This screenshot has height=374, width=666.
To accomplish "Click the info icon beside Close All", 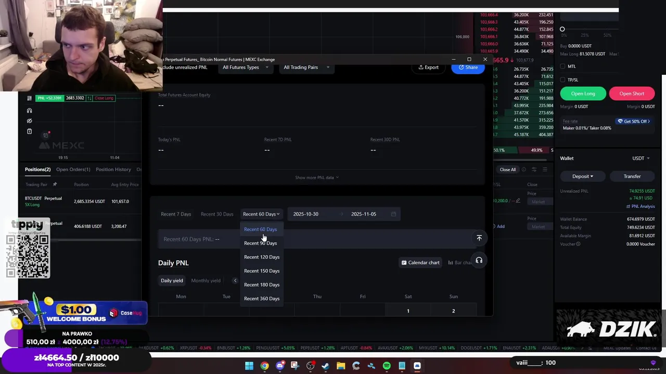I will [523, 169].
